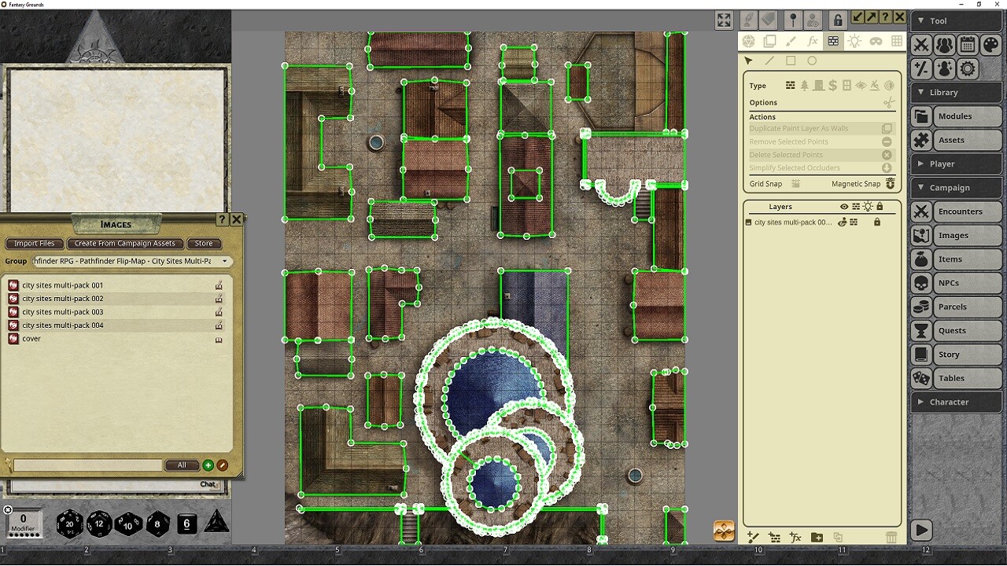Image resolution: width=1007 pixels, height=566 pixels.
Task: Toggle the Magnetic Snap setting
Action: point(890,183)
